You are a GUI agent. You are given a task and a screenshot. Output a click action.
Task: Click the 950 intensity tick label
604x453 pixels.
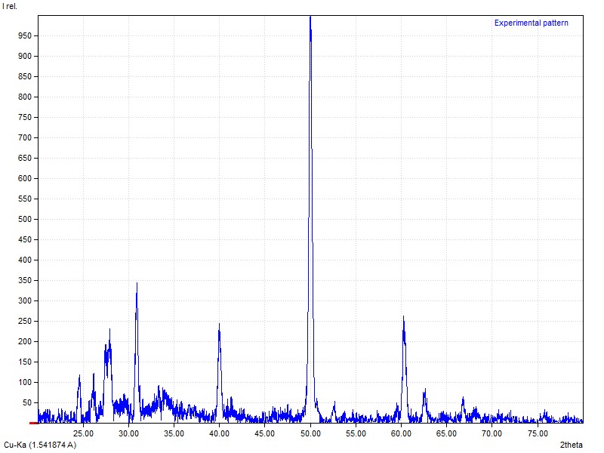[x=24, y=35]
